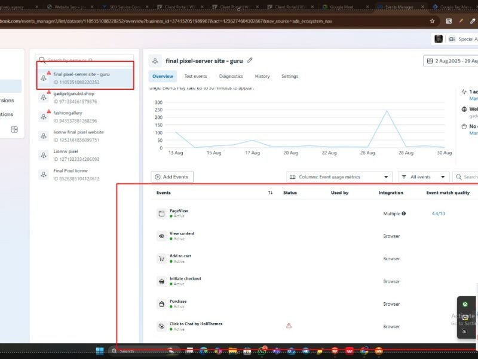Click the Purchase event bag icon
478x359 pixels.
(161, 304)
